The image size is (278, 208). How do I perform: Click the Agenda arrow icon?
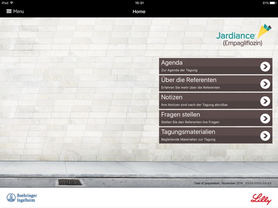click(265, 66)
